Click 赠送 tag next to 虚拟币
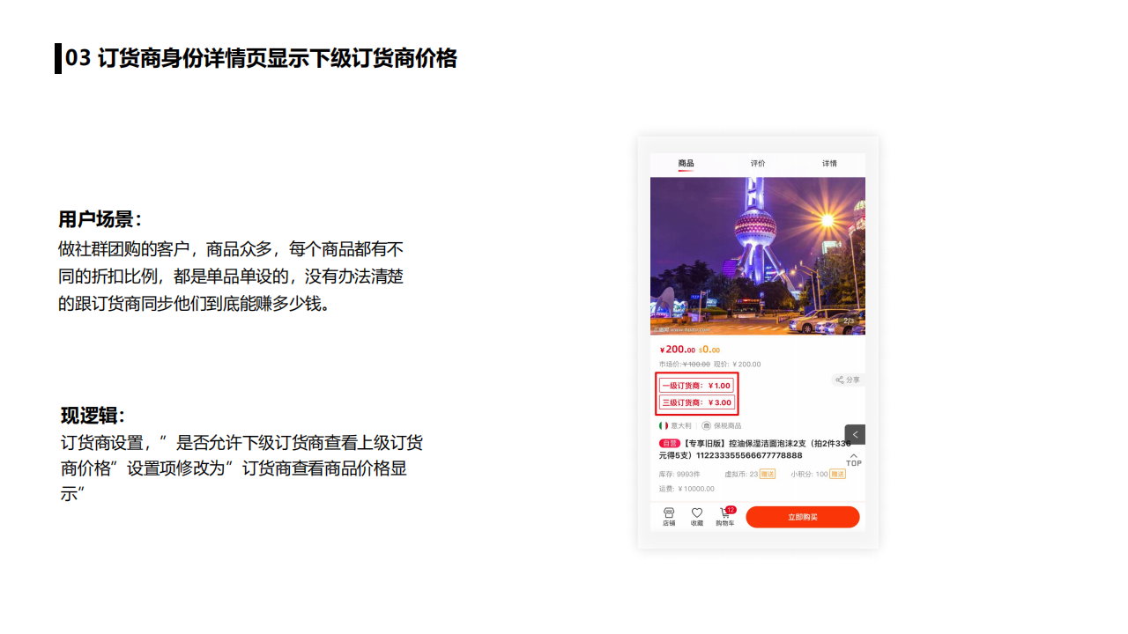 click(768, 474)
